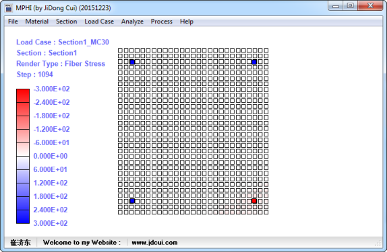Maximize the MPHI window

click(350, 5)
